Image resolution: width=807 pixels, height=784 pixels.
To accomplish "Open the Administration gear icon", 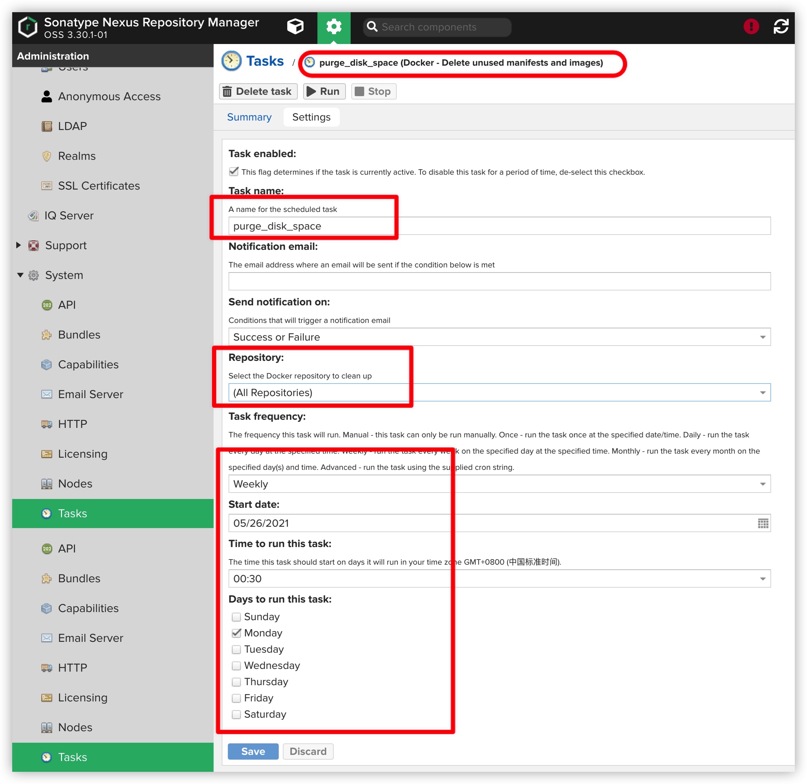I will [333, 27].
